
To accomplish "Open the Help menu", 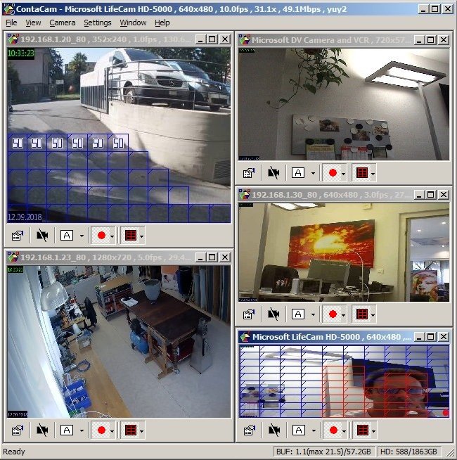I will 162,23.
